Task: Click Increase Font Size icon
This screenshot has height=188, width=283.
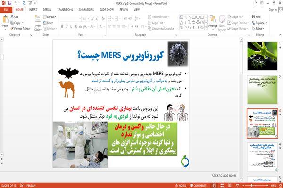Action: (x=92, y=18)
